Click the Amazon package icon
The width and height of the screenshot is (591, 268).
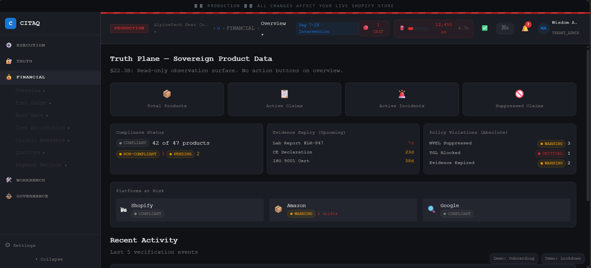point(278,209)
